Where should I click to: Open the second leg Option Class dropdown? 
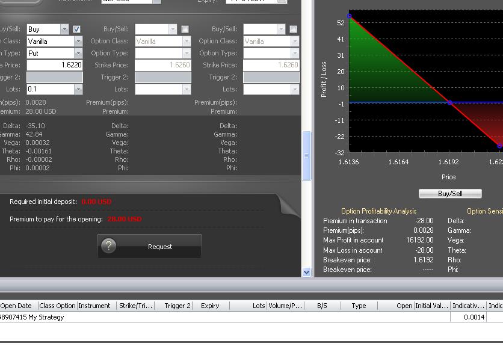(x=187, y=41)
